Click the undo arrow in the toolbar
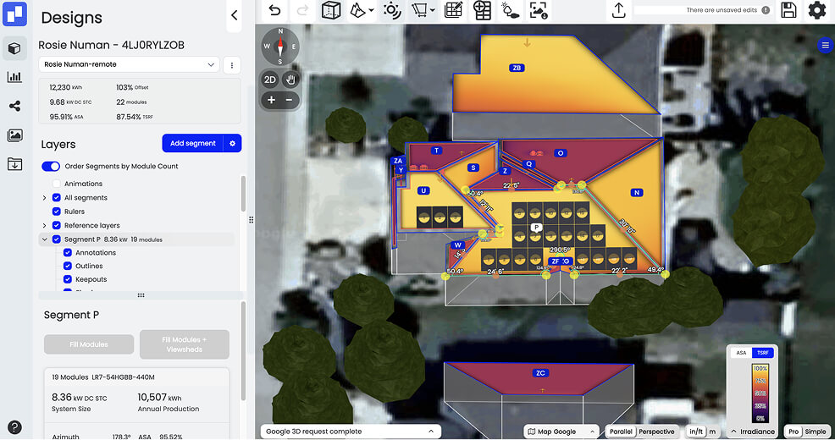The width and height of the screenshot is (835, 440). [274, 10]
